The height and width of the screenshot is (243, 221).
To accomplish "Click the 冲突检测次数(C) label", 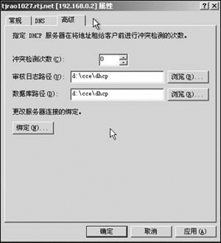I will coord(39,59).
